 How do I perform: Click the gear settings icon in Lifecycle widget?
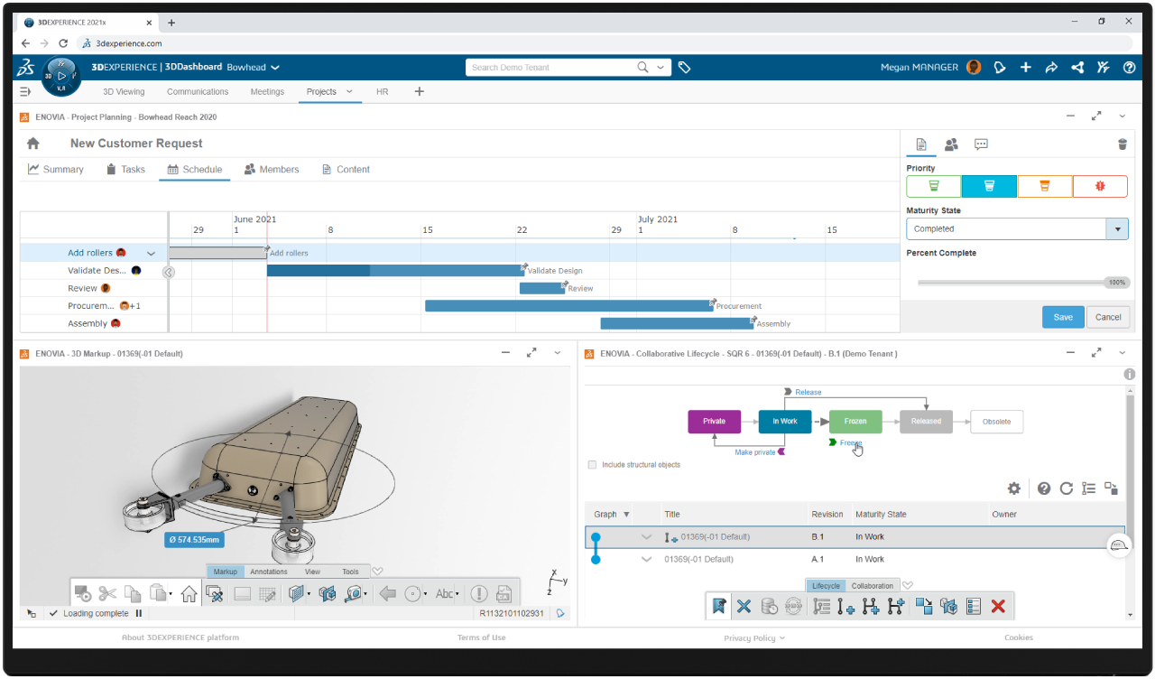pos(1014,488)
